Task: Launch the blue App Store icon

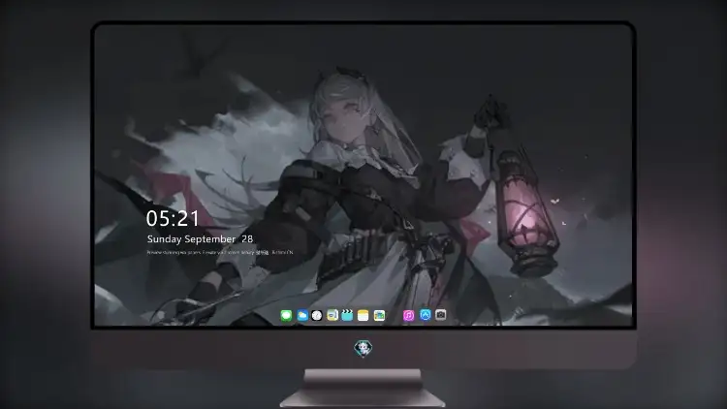Action: (426, 315)
